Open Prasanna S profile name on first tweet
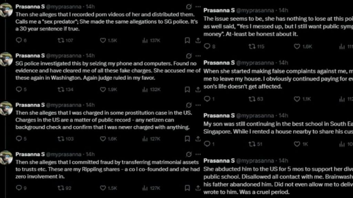 tap(30, 7)
